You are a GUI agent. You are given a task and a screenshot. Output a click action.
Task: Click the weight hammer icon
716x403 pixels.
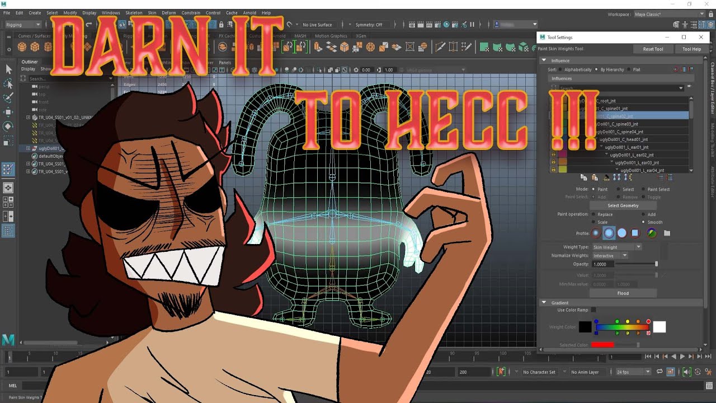606,177
